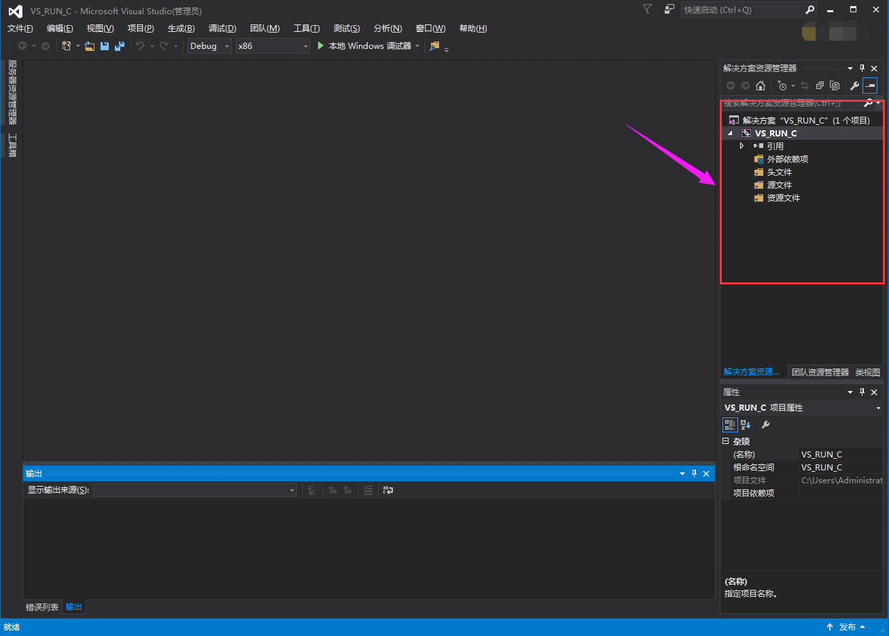Collapse the 杂项 property category

tap(726, 441)
